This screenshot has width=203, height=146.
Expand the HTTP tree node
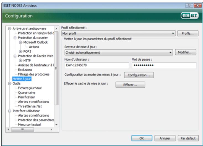click(20, 60)
